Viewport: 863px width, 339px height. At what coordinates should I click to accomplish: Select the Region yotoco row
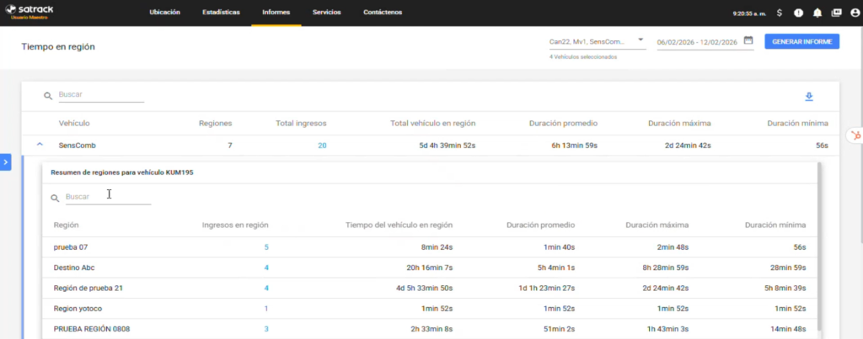[429, 309]
